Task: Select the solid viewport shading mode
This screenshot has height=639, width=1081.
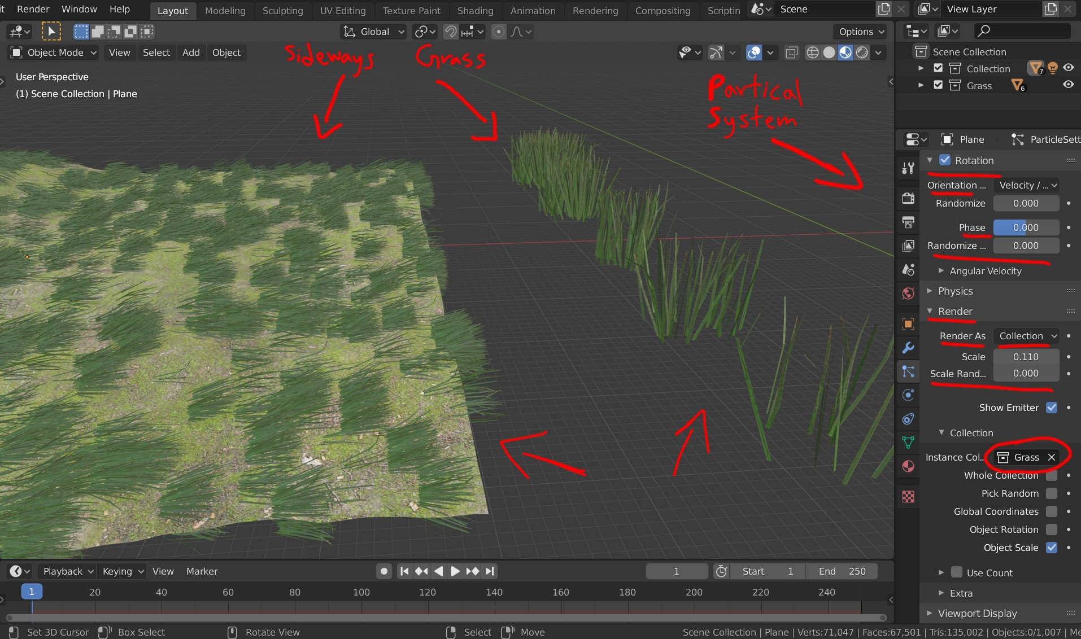Action: (829, 52)
